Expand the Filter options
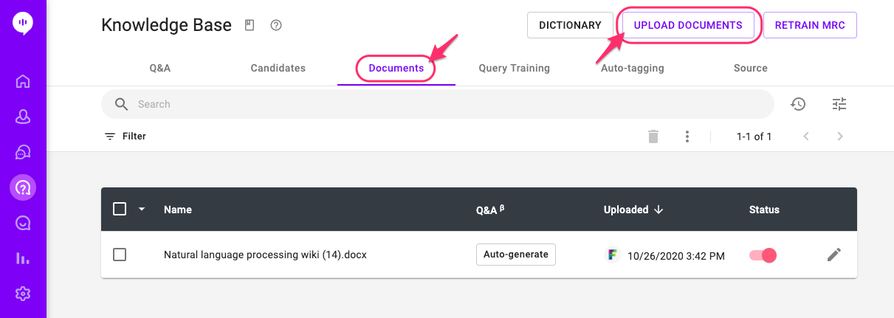 coord(125,136)
